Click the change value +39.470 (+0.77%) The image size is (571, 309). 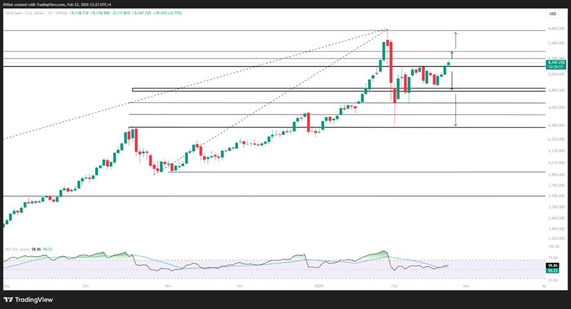(168, 13)
